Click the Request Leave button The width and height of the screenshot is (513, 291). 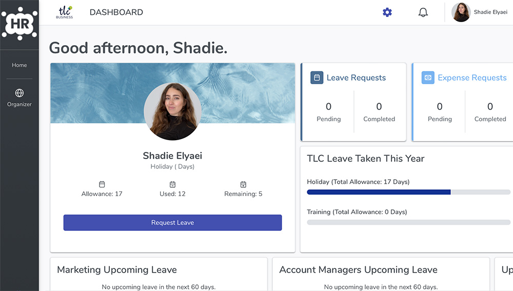pos(172,223)
